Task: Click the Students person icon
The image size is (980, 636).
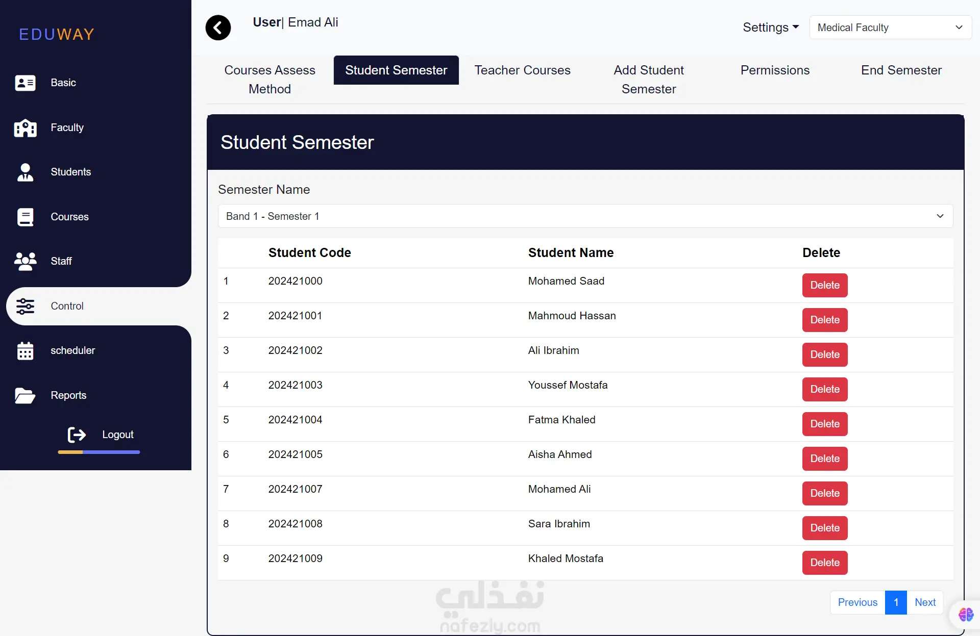Action: coord(25,172)
